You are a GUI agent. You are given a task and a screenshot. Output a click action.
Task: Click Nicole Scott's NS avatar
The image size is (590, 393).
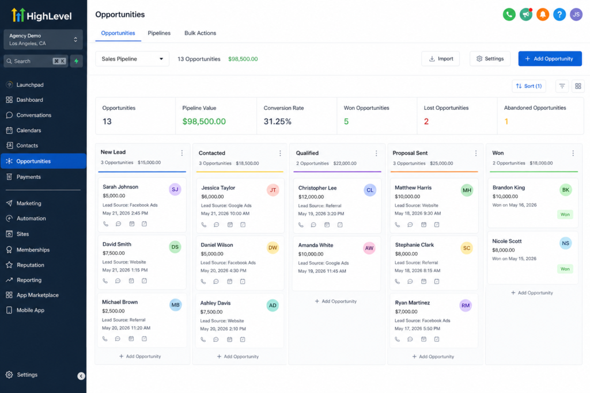coord(565,243)
